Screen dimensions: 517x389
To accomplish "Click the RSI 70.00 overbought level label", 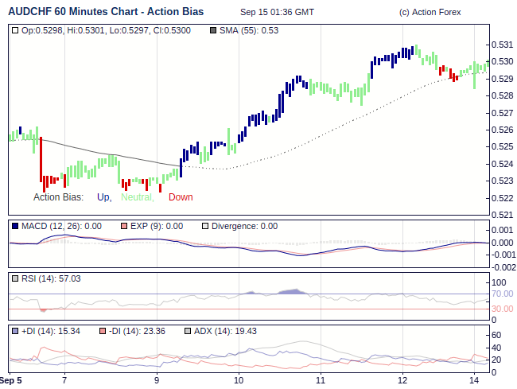I will pyautogui.click(x=502, y=294).
